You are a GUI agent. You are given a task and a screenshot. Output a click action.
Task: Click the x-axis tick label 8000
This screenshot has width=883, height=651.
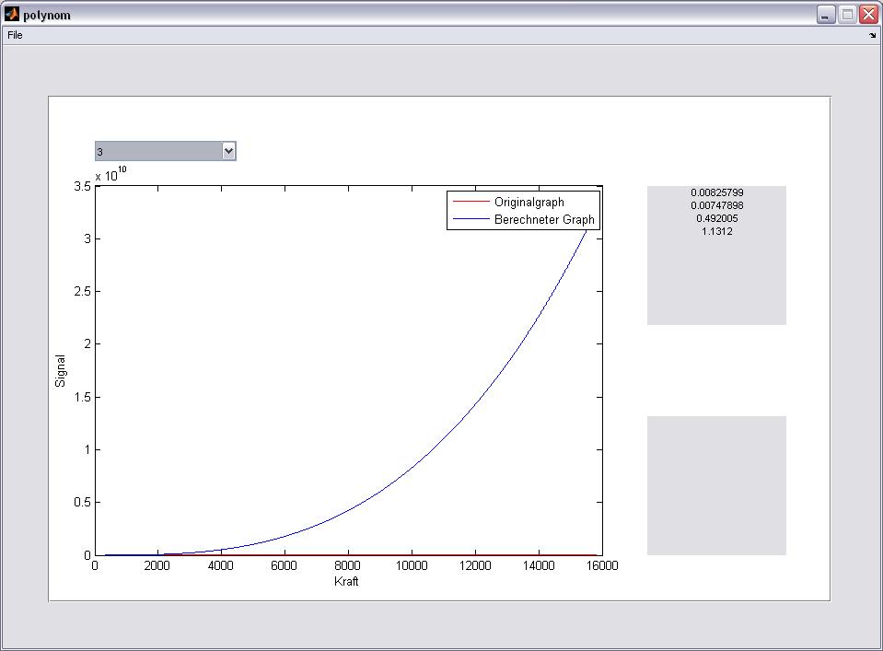347,566
